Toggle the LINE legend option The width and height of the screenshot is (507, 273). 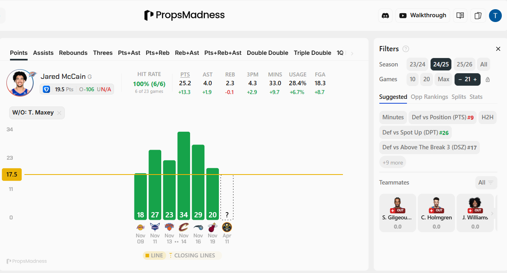click(154, 255)
